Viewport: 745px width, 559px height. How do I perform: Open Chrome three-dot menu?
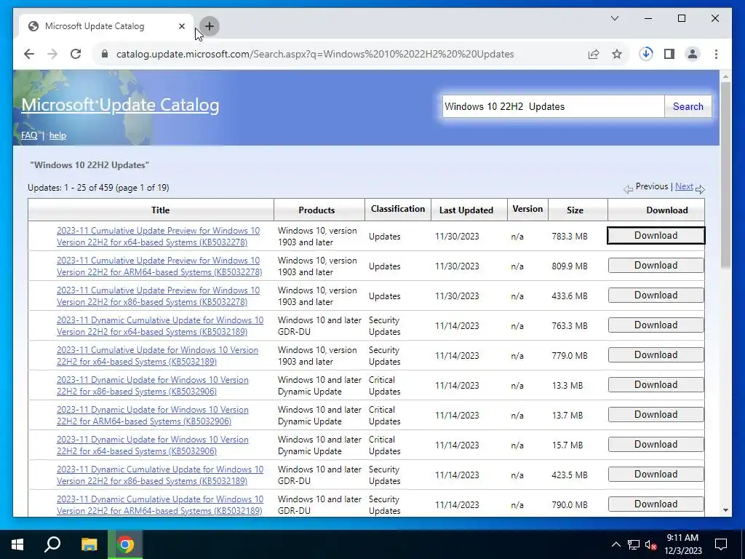point(716,54)
